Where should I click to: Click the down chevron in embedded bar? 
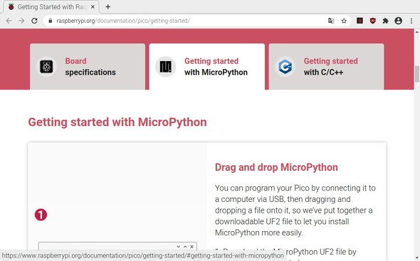[179, 247]
